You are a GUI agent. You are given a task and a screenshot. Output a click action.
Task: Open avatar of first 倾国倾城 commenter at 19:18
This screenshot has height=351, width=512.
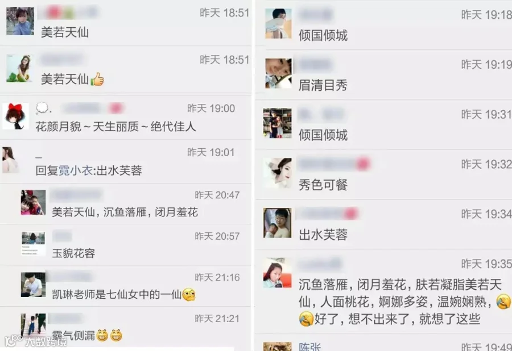tap(278, 23)
